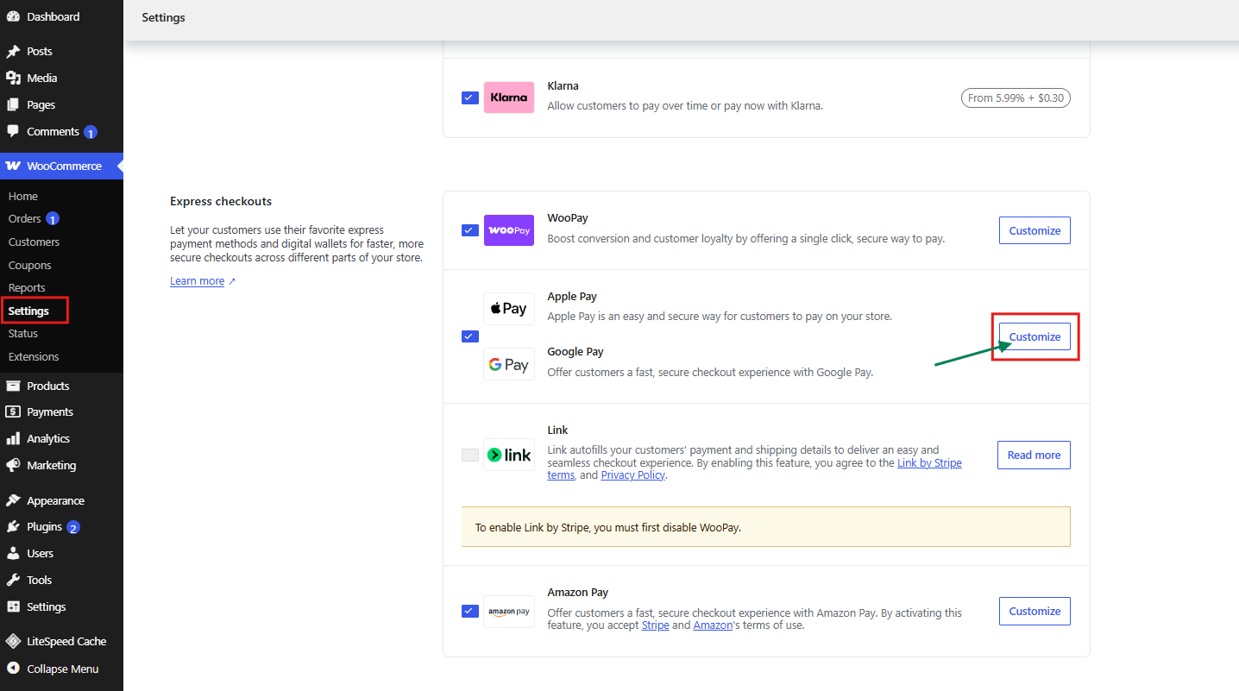Viewport: 1239px width, 691px height.
Task: Click the 'Express checkouts' section heading
Action: (221, 202)
